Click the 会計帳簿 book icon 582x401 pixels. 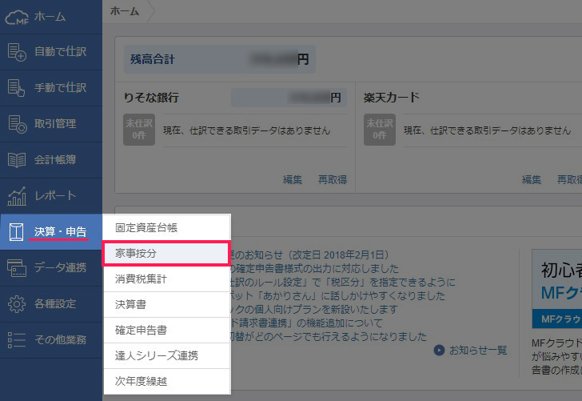(17, 159)
